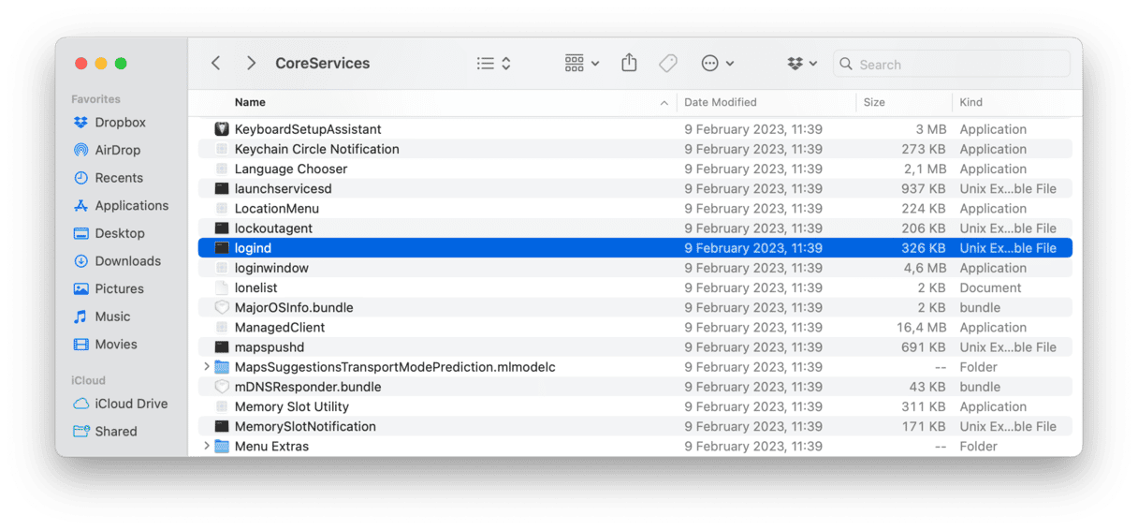Select the LocationMenu file name
The image size is (1138, 530).
click(x=277, y=209)
